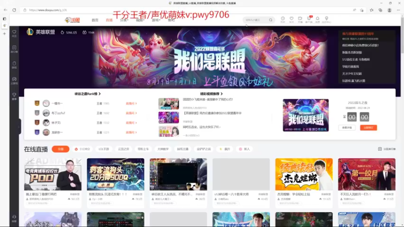Expand the 峡谷之巅Rank榜 chevron
This screenshot has width=404, height=227.
pos(99,94)
